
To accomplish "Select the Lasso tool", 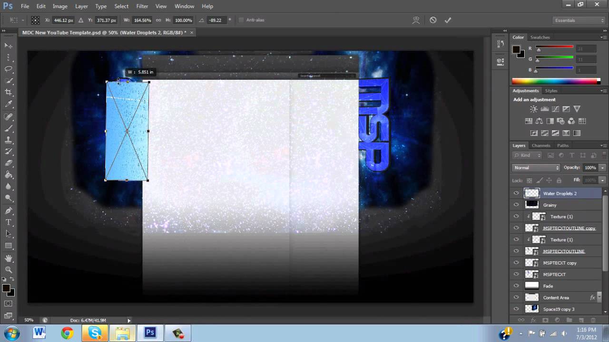I will [9, 69].
